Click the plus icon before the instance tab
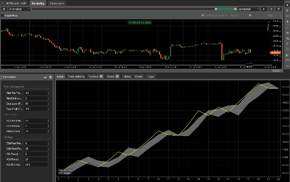 [x=2, y=3]
